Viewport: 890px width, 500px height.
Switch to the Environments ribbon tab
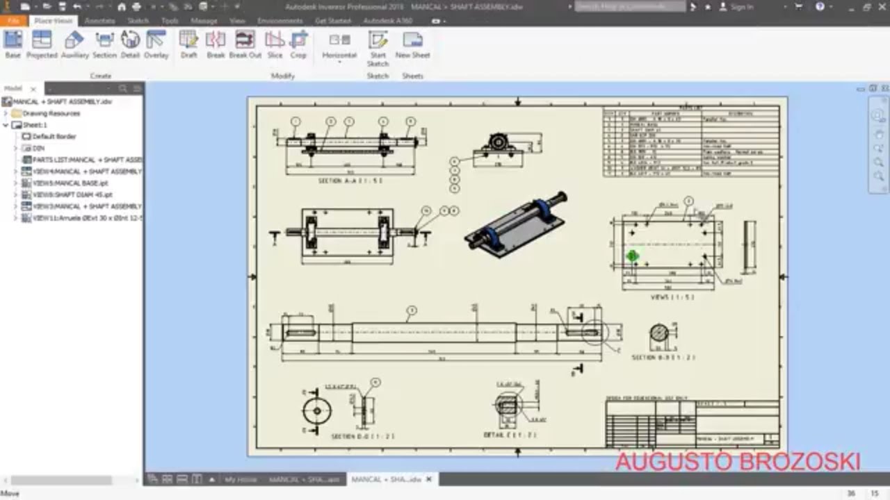coord(280,21)
